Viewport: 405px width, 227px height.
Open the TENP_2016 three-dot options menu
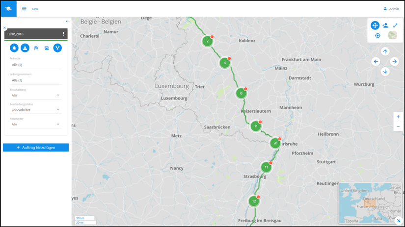(63, 34)
